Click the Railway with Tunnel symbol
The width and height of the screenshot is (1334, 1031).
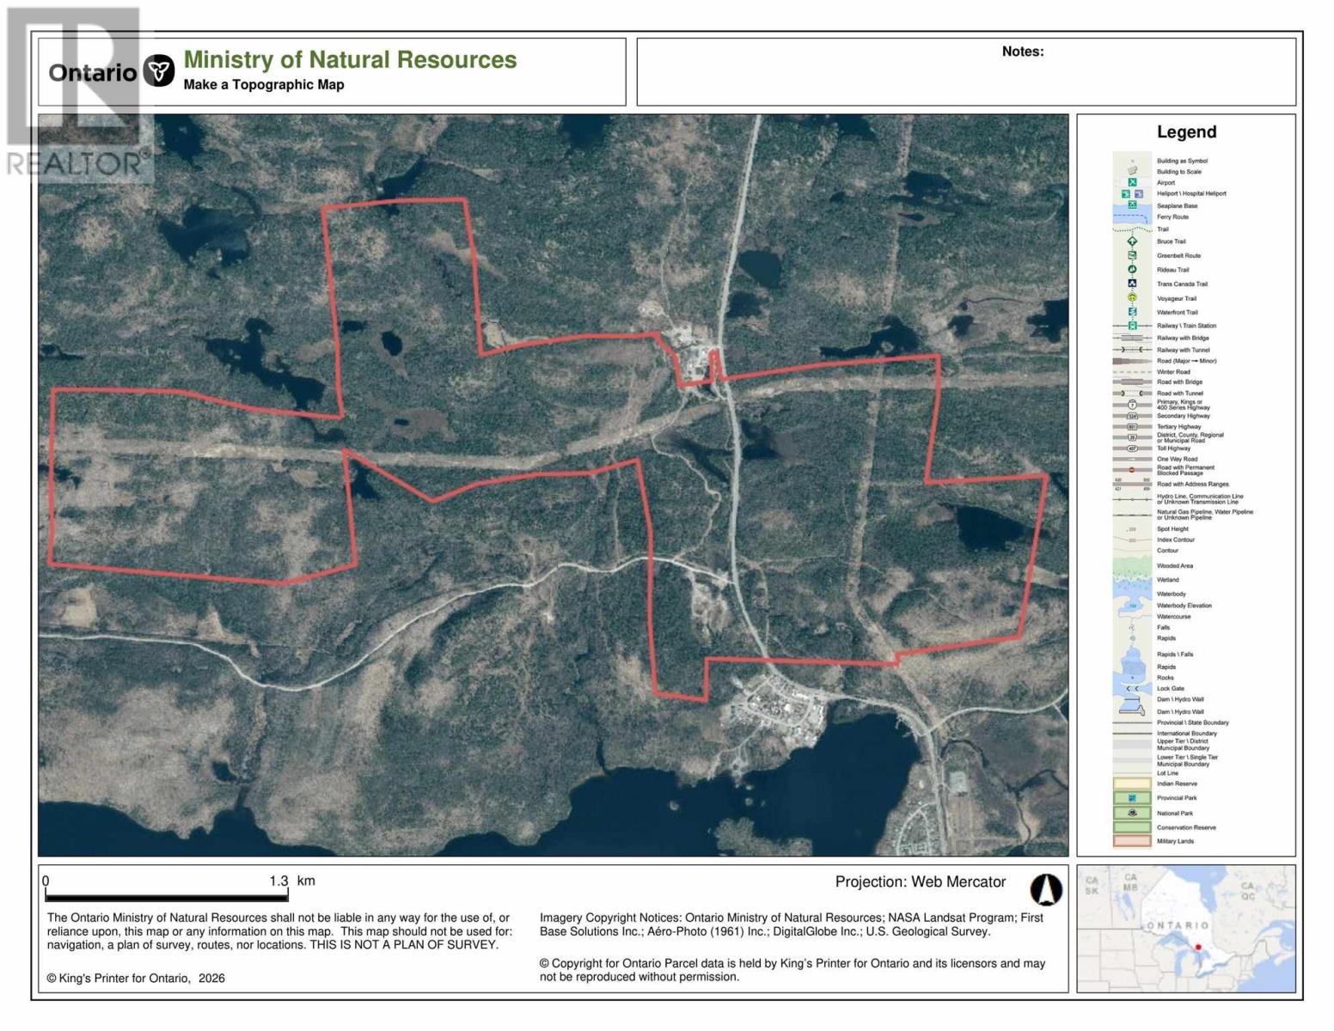coord(1132,350)
